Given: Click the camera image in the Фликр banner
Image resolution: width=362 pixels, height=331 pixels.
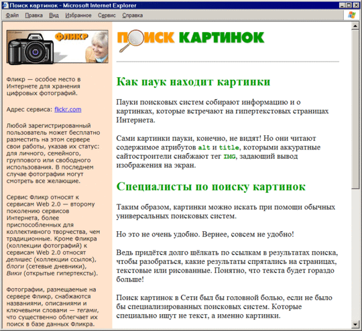Looking at the screenshot, I should pyautogui.click(x=31, y=48).
